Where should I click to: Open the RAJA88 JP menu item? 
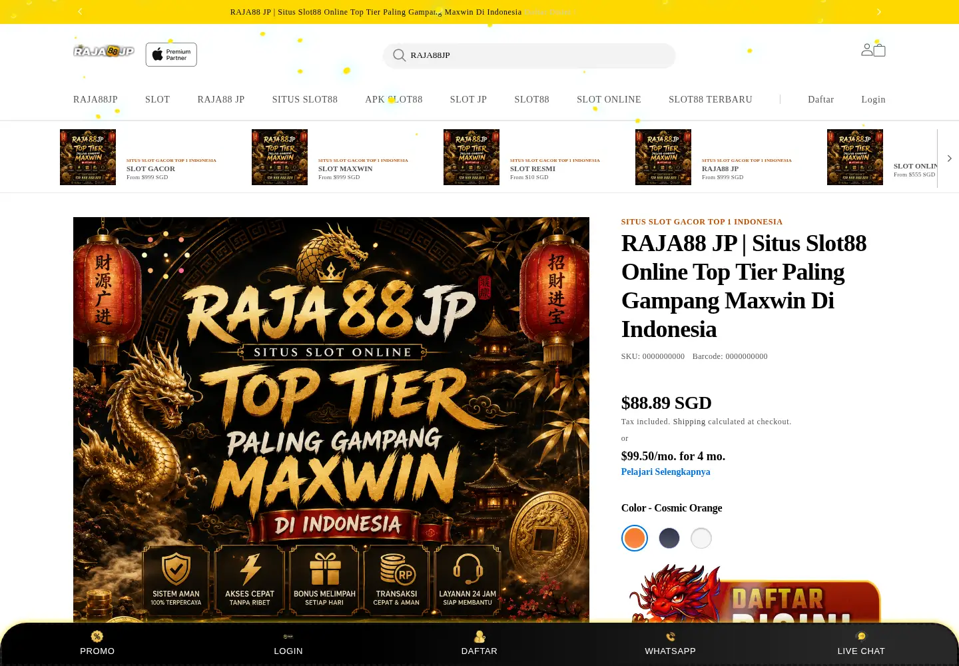pyautogui.click(x=221, y=99)
